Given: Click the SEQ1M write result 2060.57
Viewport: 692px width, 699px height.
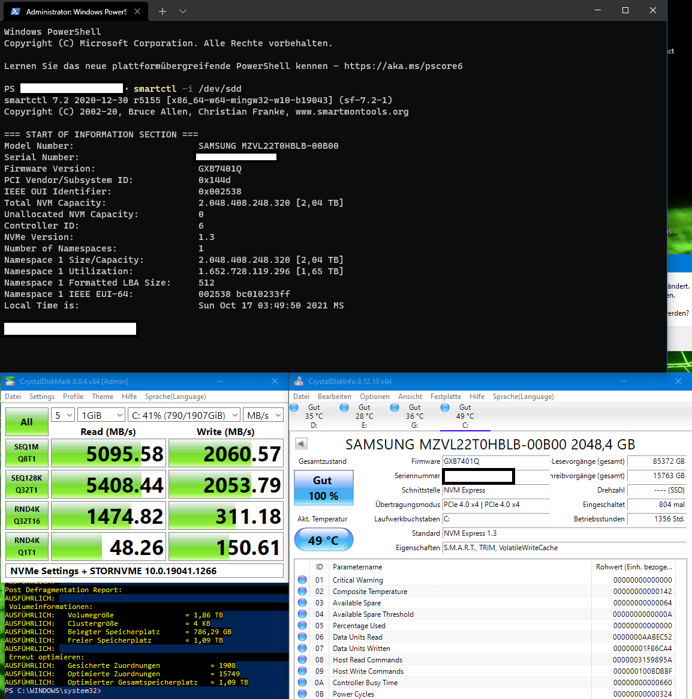Looking at the screenshot, I should click(x=226, y=454).
